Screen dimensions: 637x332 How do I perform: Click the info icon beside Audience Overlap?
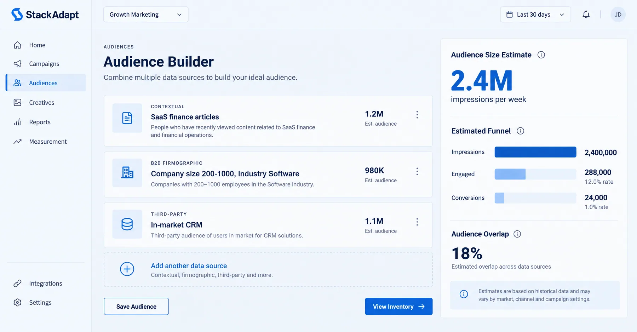(517, 234)
